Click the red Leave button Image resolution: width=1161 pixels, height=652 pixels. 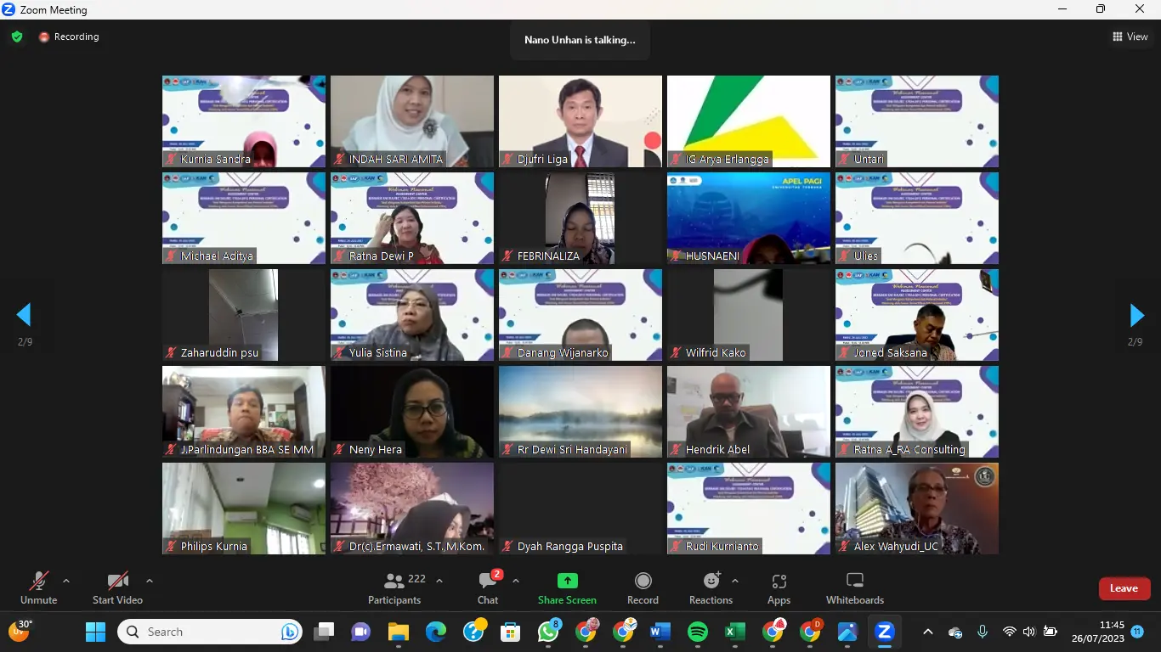tap(1124, 588)
